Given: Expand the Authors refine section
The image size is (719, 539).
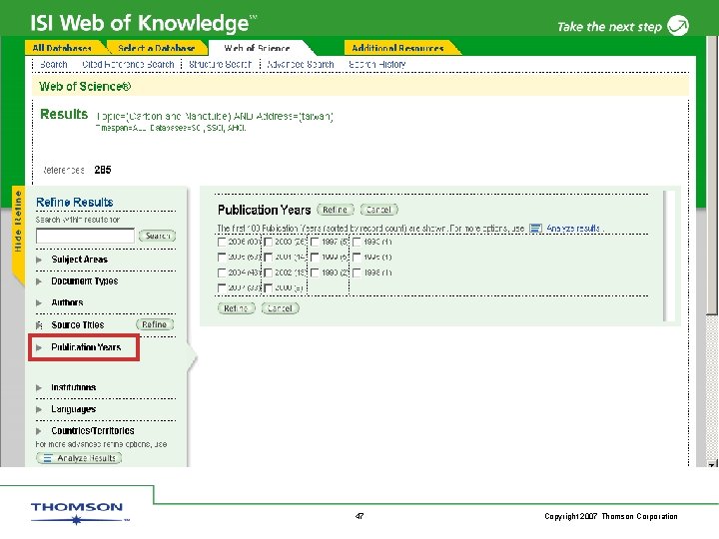Looking at the screenshot, I should tap(39, 303).
